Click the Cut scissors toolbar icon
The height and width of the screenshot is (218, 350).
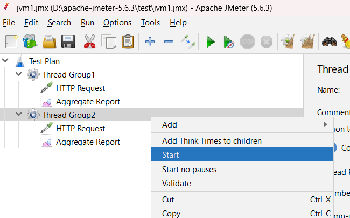pyautogui.click(x=90, y=41)
